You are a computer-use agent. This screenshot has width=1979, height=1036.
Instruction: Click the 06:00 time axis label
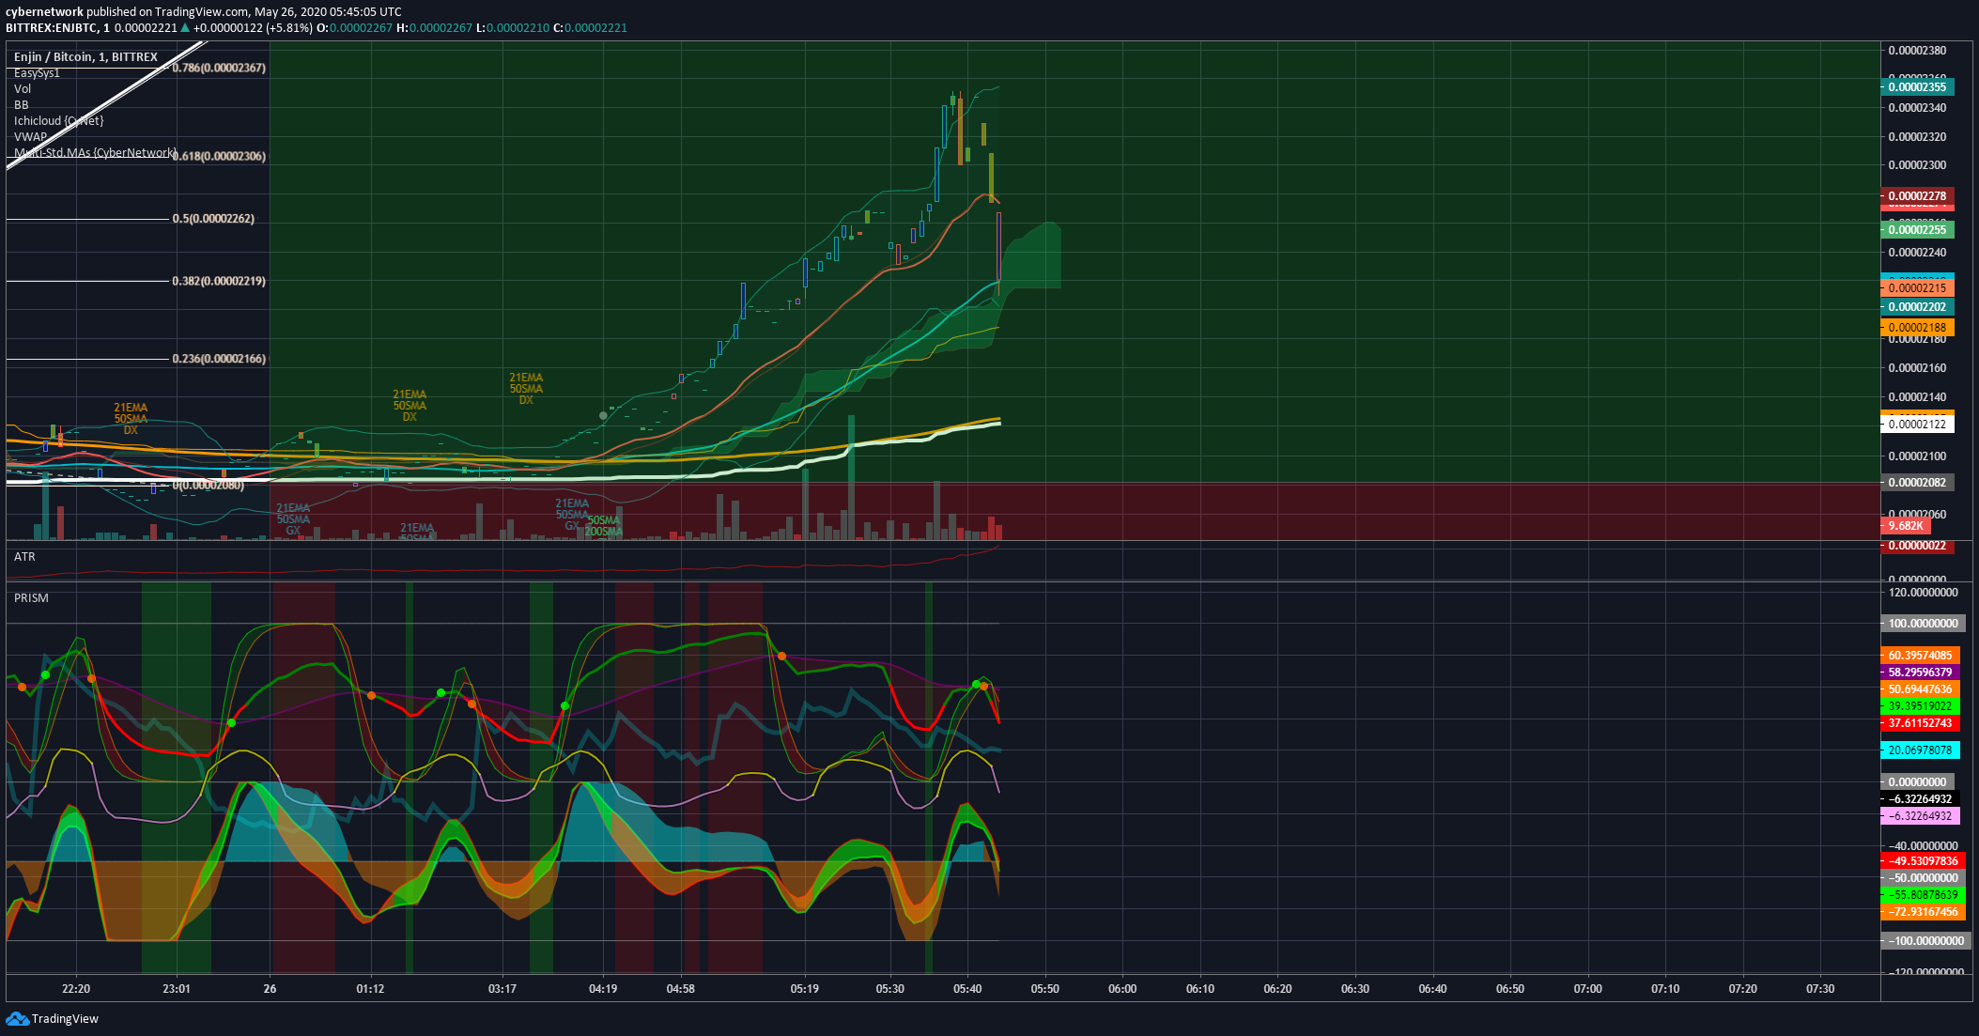pos(1122,989)
